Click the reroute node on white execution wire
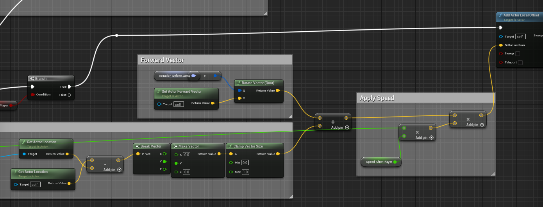This screenshot has width=543, height=207. click(116, 36)
